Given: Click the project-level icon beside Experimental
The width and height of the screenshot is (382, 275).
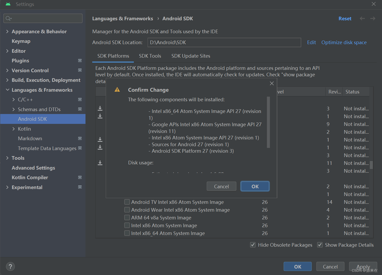Looking at the screenshot, I should 80,187.
